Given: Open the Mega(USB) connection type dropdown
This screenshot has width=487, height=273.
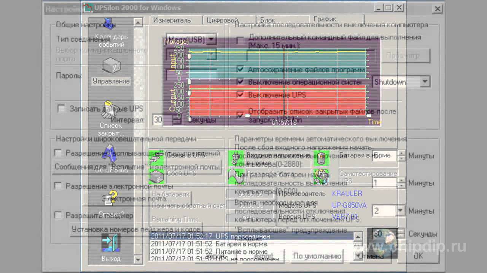Looking at the screenshot, I should pos(212,39).
